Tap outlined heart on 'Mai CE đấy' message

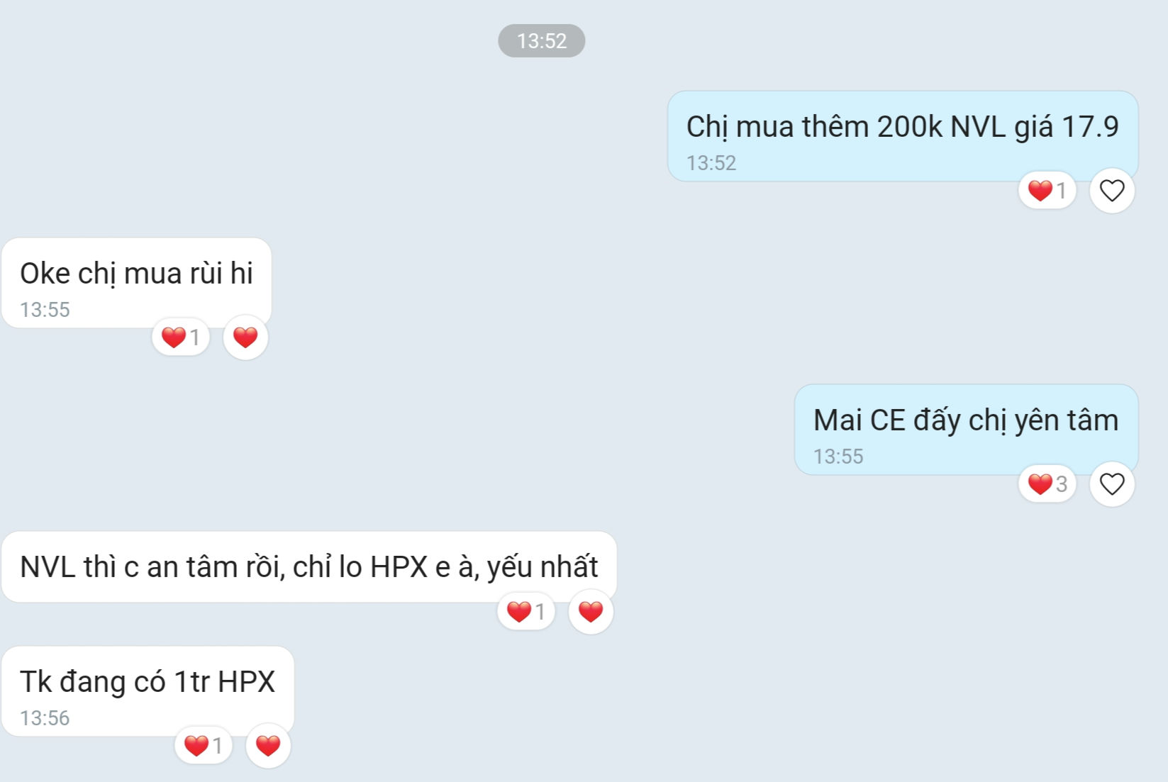1112,484
